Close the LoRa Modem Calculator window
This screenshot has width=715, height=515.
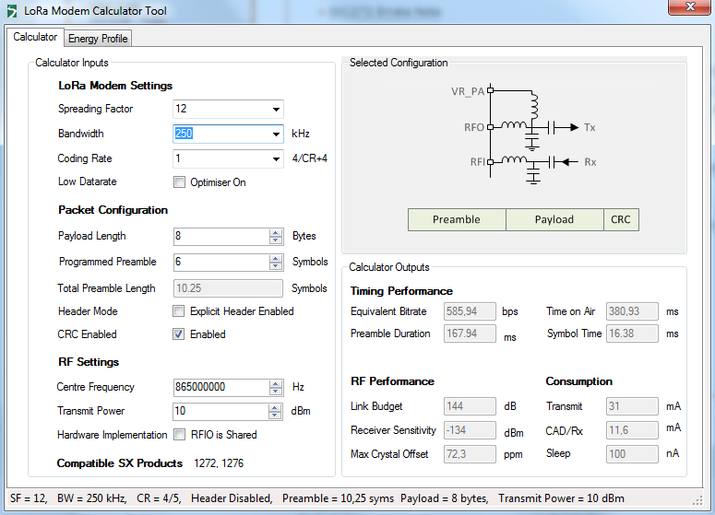click(x=690, y=6)
